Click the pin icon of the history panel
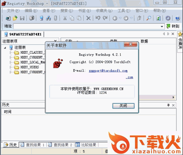Screen dimensions: 183x155 [x=168, y=105]
